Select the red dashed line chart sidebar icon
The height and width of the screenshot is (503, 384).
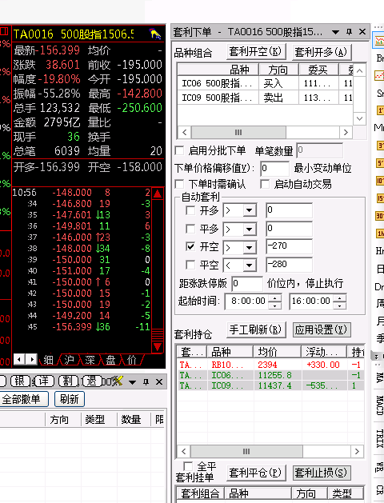(x=379, y=76)
